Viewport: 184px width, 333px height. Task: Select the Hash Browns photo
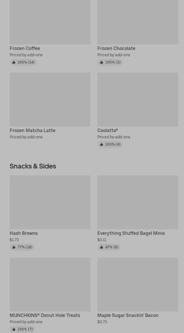[50, 202]
